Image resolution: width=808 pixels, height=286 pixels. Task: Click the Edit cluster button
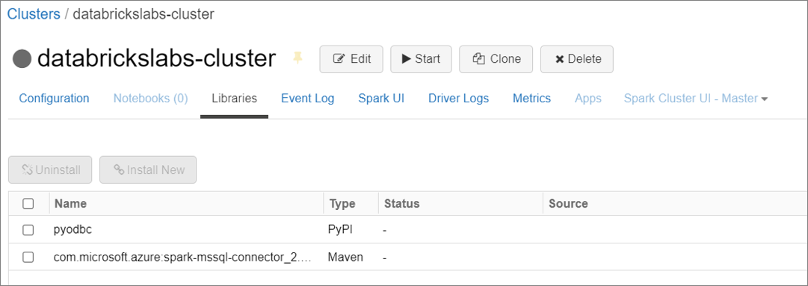(351, 59)
